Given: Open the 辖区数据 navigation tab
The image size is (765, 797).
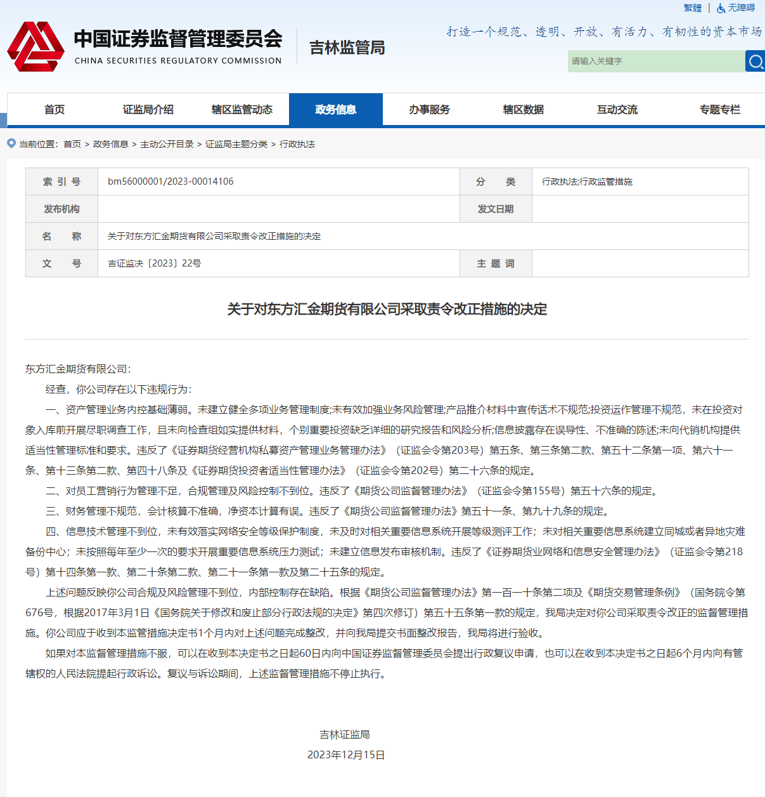Looking at the screenshot, I should [x=524, y=110].
